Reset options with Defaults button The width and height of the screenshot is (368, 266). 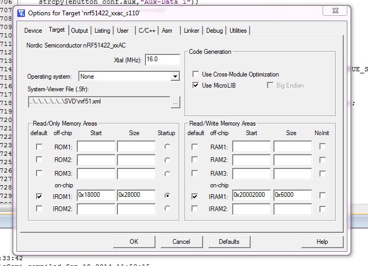point(229,242)
